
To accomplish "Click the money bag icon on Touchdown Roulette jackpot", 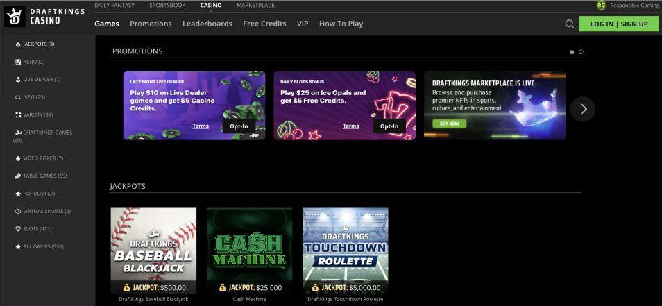I will [x=316, y=288].
